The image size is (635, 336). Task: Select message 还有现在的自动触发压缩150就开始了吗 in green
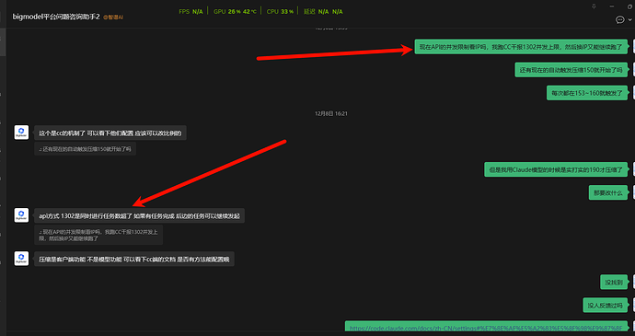[x=571, y=70]
